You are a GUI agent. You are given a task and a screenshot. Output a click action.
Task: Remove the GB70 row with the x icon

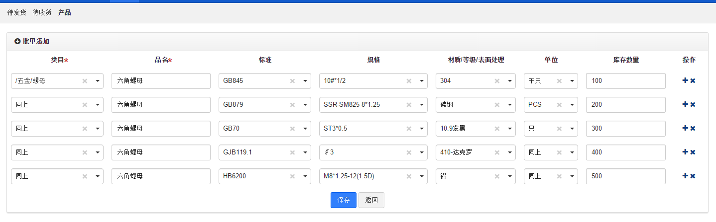[693, 128]
